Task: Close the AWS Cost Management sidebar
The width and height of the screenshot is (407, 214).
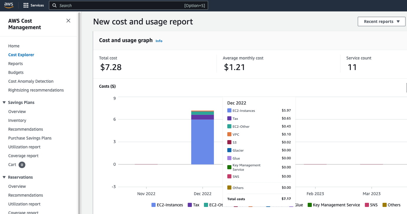Action: pos(68,21)
